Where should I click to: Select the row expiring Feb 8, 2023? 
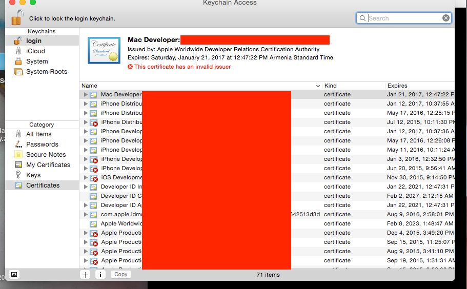267,223
